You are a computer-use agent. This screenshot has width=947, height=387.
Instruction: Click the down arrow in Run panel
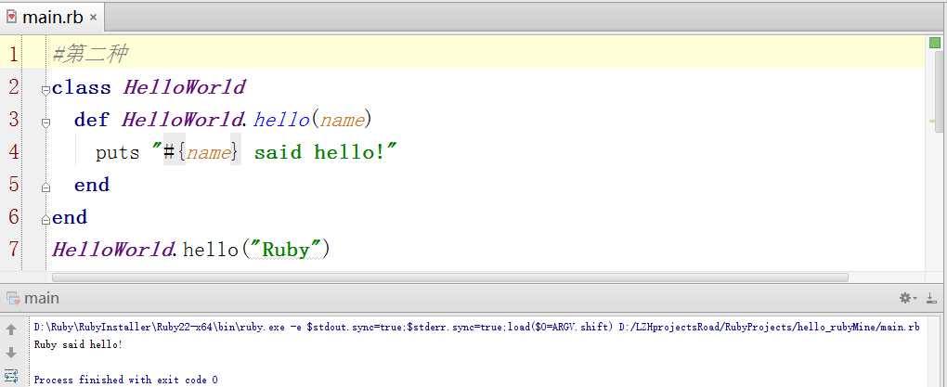(x=11, y=353)
